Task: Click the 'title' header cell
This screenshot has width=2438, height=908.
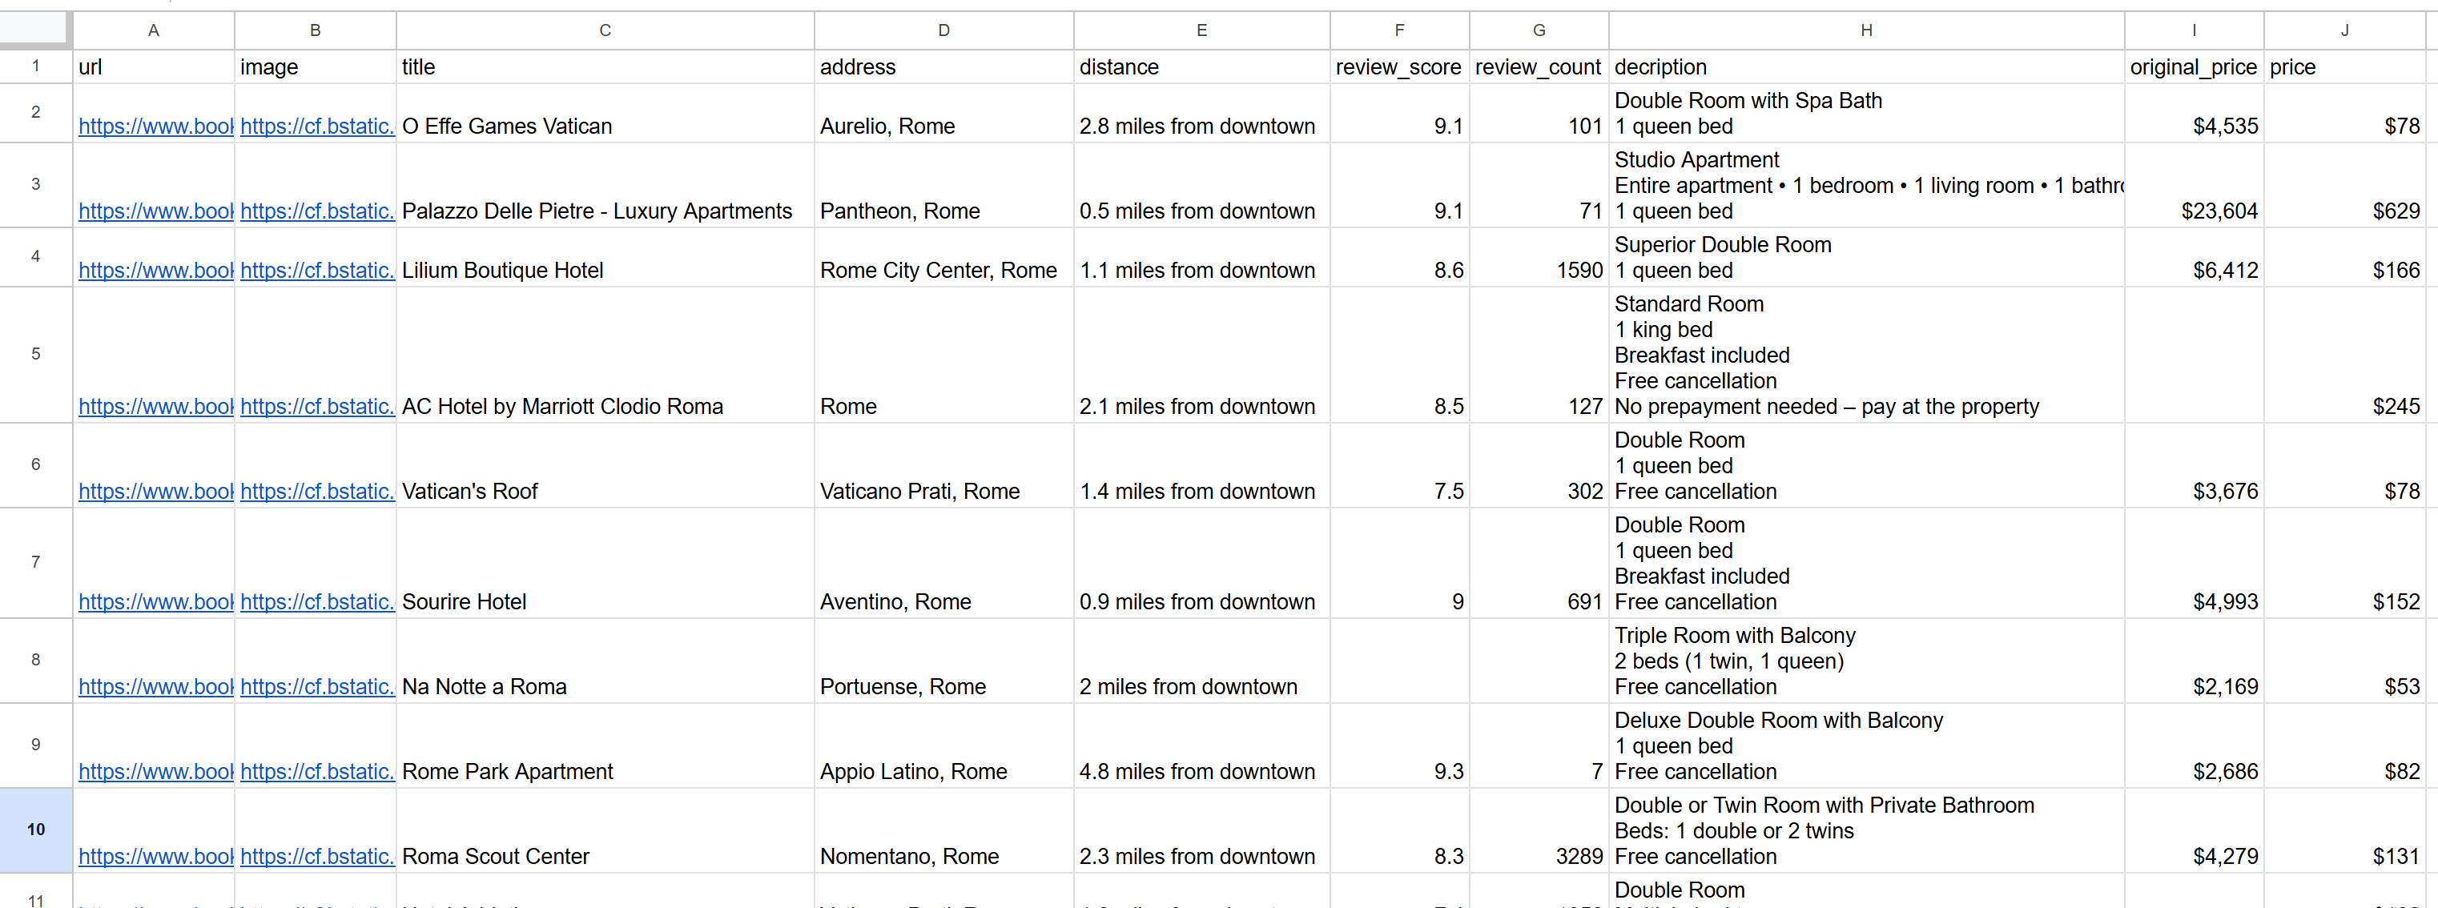Action: click(x=604, y=67)
